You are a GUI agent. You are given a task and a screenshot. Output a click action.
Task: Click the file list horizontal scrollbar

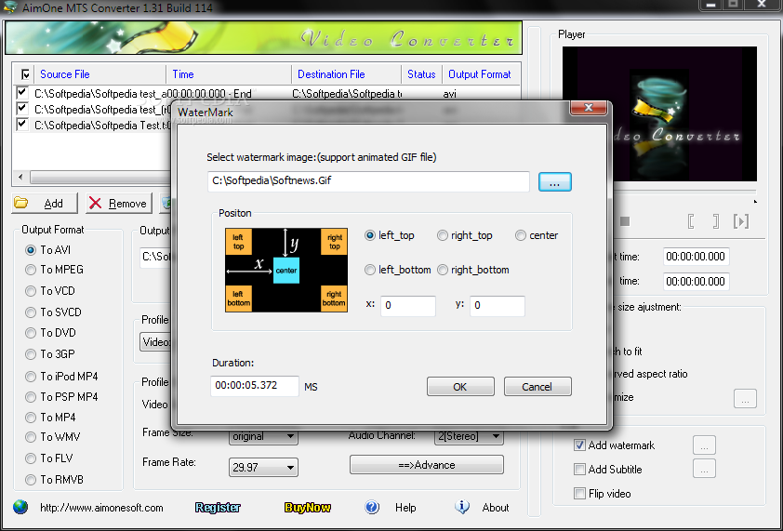100,177
